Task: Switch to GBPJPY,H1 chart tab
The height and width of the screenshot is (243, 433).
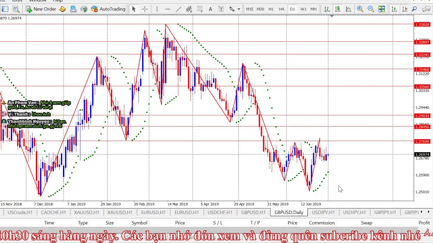Action: 385,212
